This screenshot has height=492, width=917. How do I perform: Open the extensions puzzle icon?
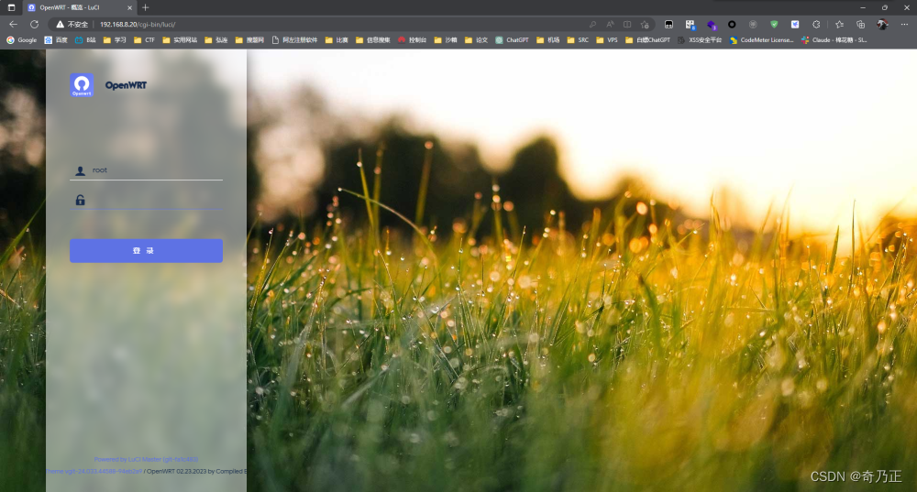pos(816,25)
